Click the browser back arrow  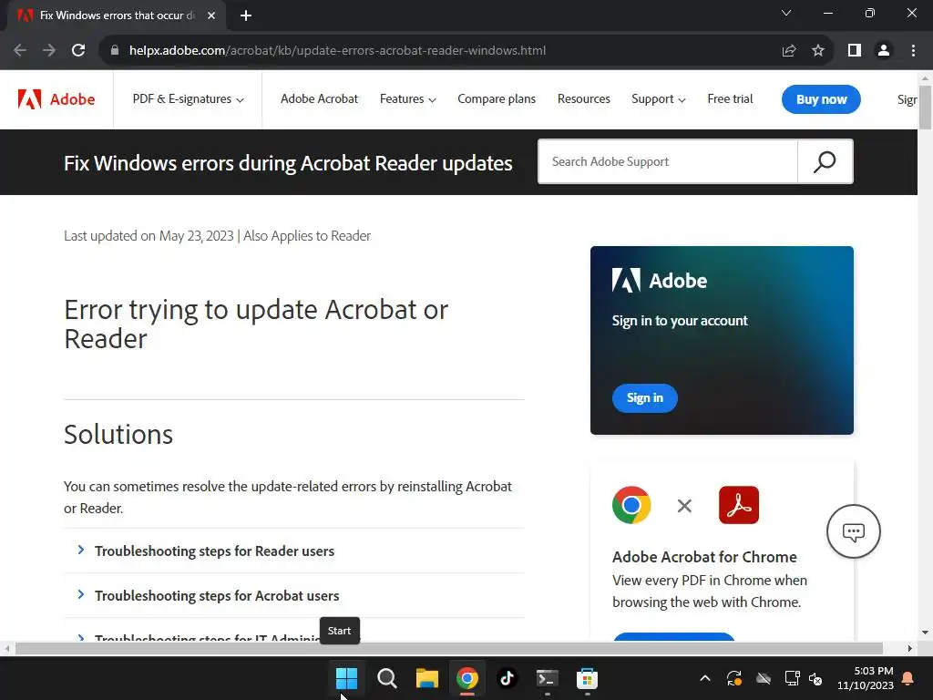pos(20,51)
